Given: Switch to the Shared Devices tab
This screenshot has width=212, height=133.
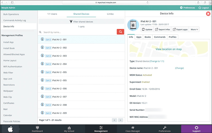Looking at the screenshot, I should click(x=81, y=14).
